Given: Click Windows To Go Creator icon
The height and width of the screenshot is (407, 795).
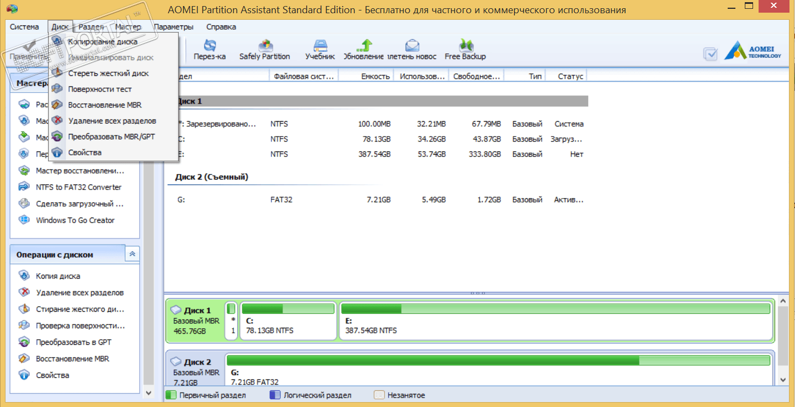Looking at the screenshot, I should click(24, 220).
